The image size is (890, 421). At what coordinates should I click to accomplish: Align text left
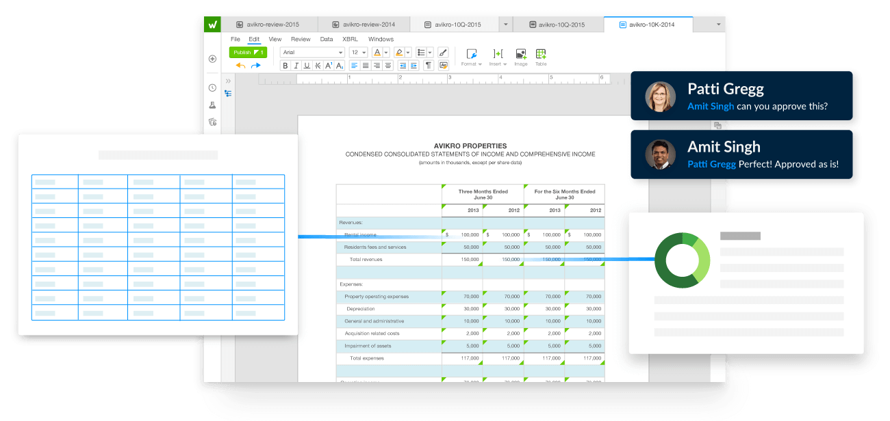pyautogui.click(x=355, y=66)
